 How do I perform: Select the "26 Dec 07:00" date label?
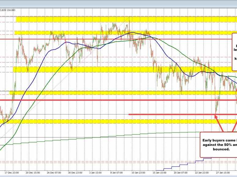pos(54,172)
